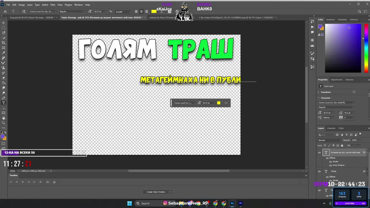Select the Rectangular Marquee tool
This screenshot has width=370, height=208.
coord(3,28)
